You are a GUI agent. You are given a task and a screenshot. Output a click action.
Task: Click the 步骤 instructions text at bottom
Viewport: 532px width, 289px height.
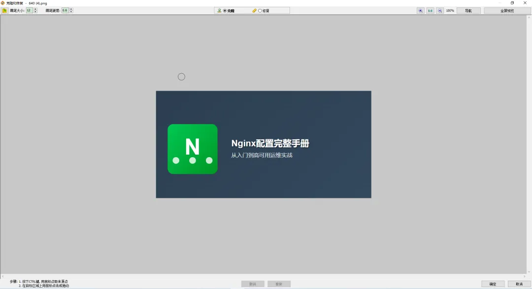[x=39, y=284]
